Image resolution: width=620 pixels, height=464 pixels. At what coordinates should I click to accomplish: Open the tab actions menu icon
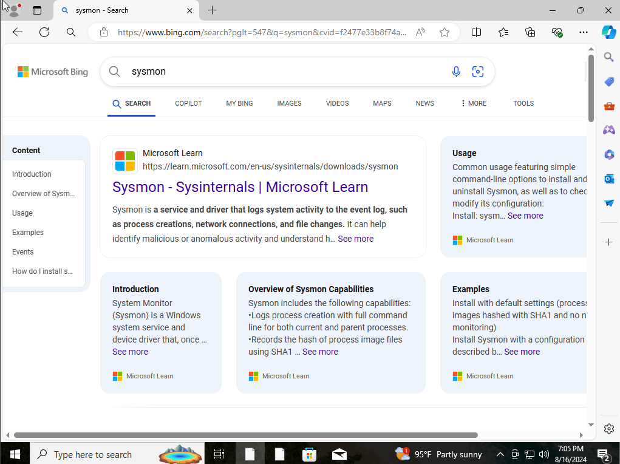37,10
